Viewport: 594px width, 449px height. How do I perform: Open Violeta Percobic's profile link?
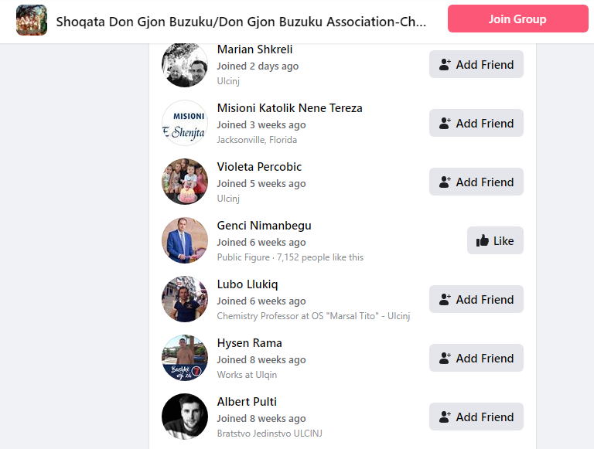[x=259, y=167]
